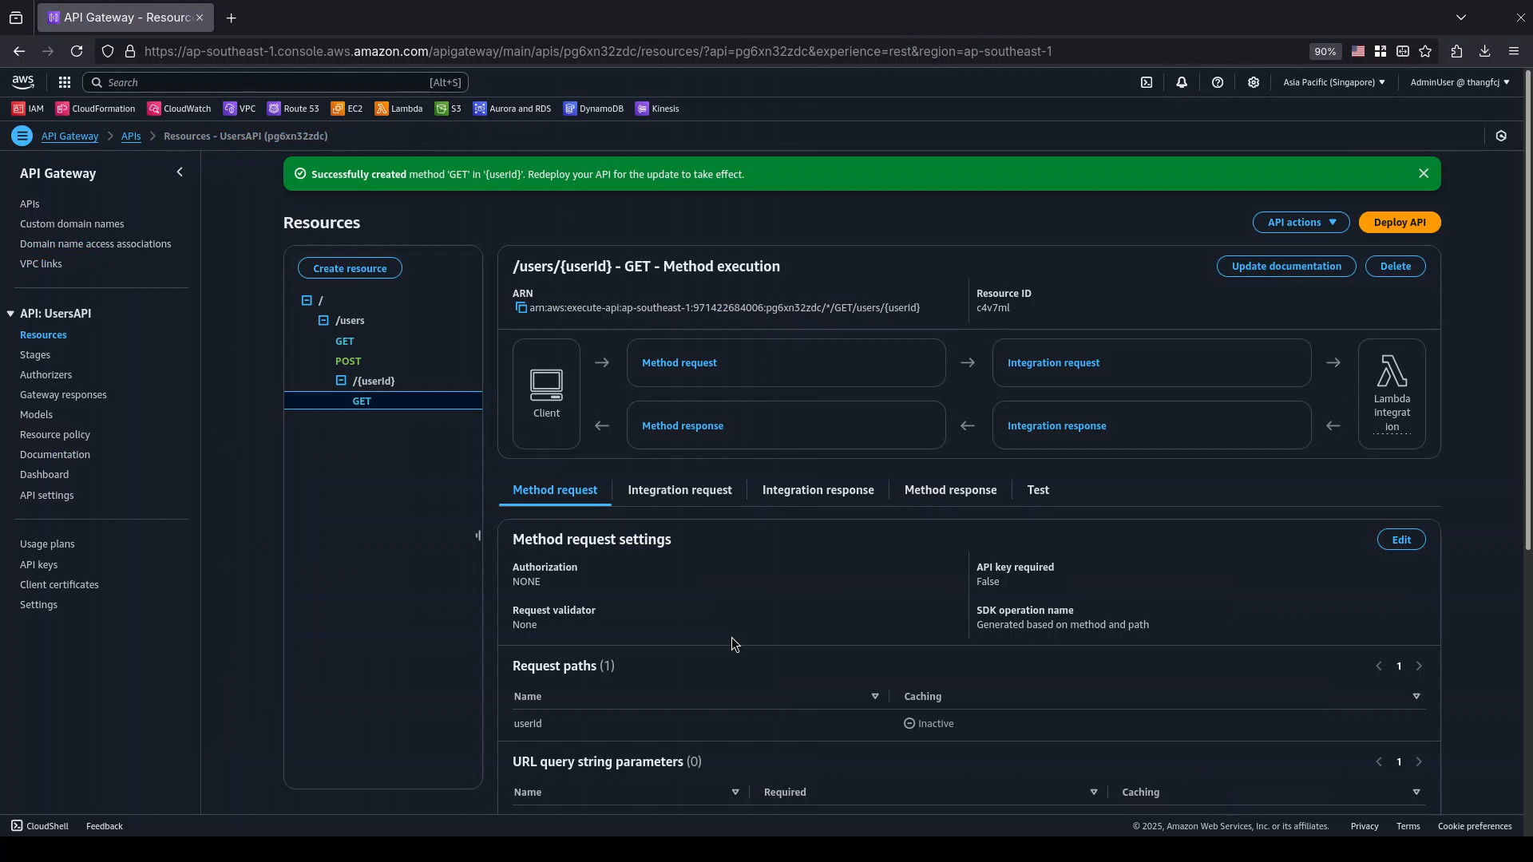1533x862 pixels.
Task: Open Route 53 shortcut
Action: pyautogui.click(x=293, y=109)
